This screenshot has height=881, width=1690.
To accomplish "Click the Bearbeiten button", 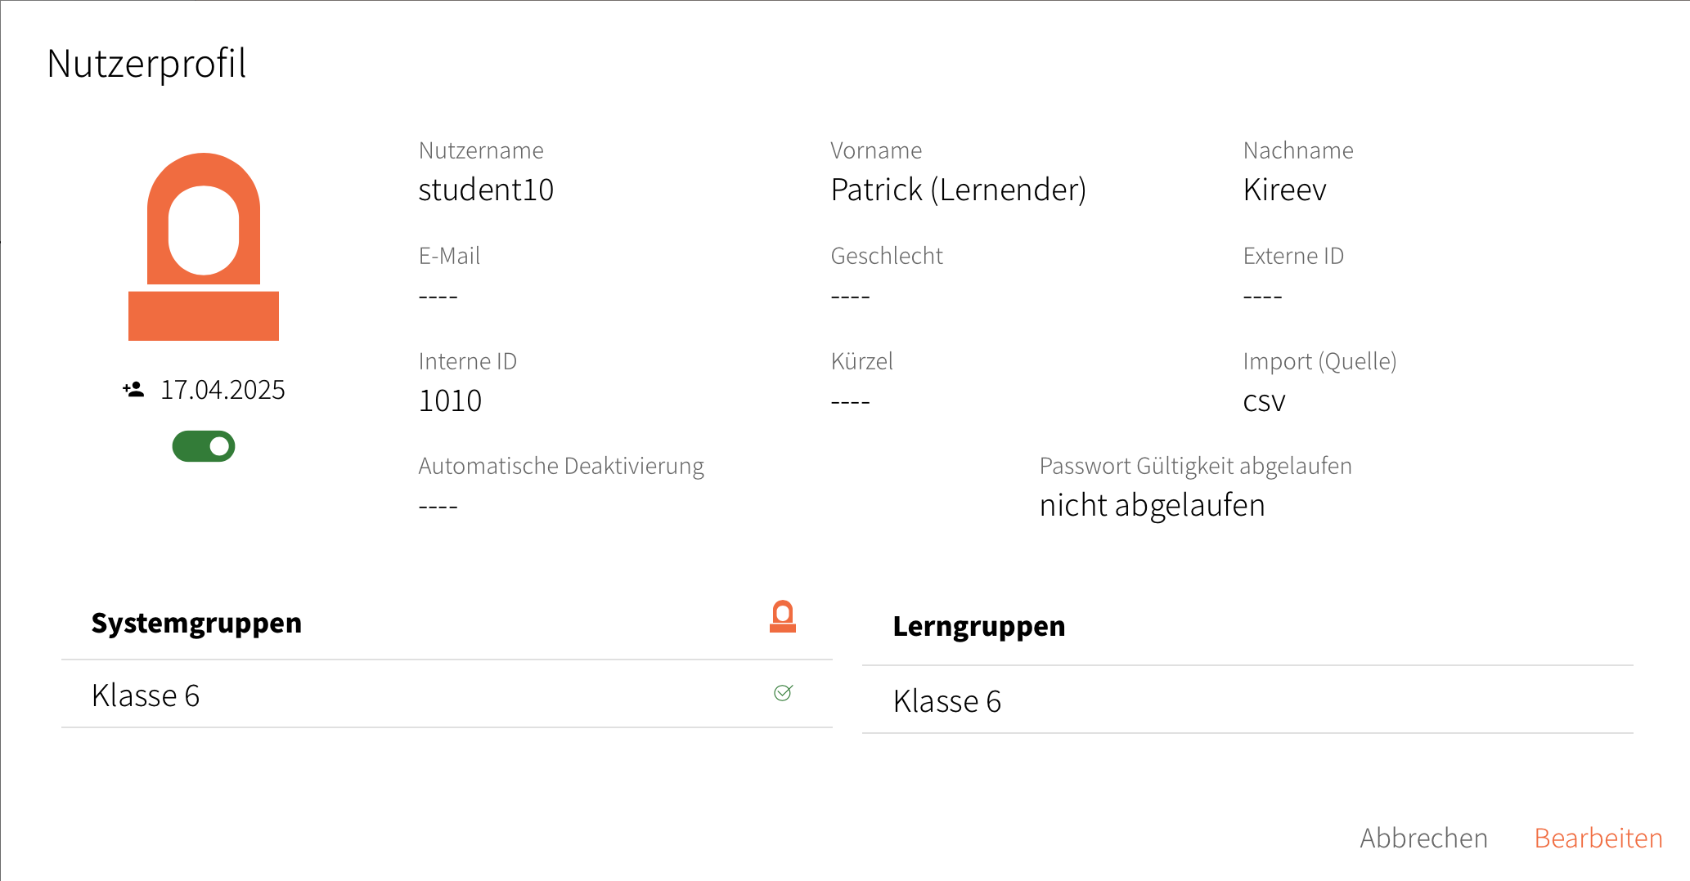I will tap(1598, 838).
